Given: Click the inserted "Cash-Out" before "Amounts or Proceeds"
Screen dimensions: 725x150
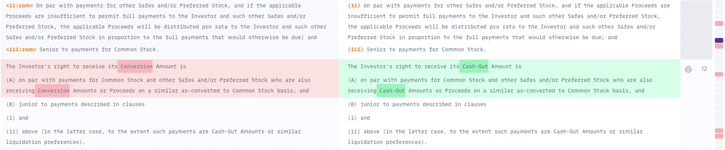Looking at the screenshot, I should point(392,91).
